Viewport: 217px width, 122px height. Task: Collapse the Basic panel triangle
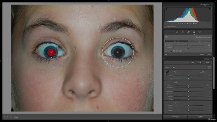[211, 59]
